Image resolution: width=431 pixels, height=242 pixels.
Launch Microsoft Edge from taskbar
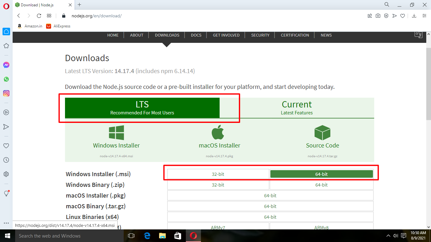coord(147,236)
